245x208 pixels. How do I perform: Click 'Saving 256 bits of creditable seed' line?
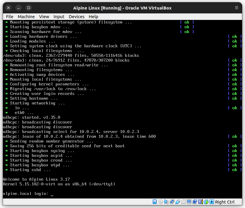pyautogui.click(x=65, y=146)
